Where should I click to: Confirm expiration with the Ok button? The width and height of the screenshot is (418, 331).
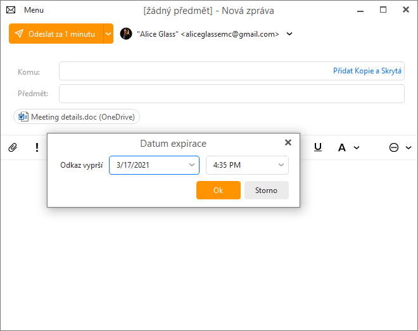[x=218, y=190]
